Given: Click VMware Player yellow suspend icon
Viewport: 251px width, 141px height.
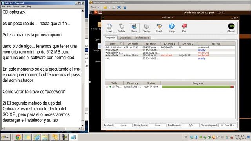Looking at the screenshot, I should [x=105, y=7].
